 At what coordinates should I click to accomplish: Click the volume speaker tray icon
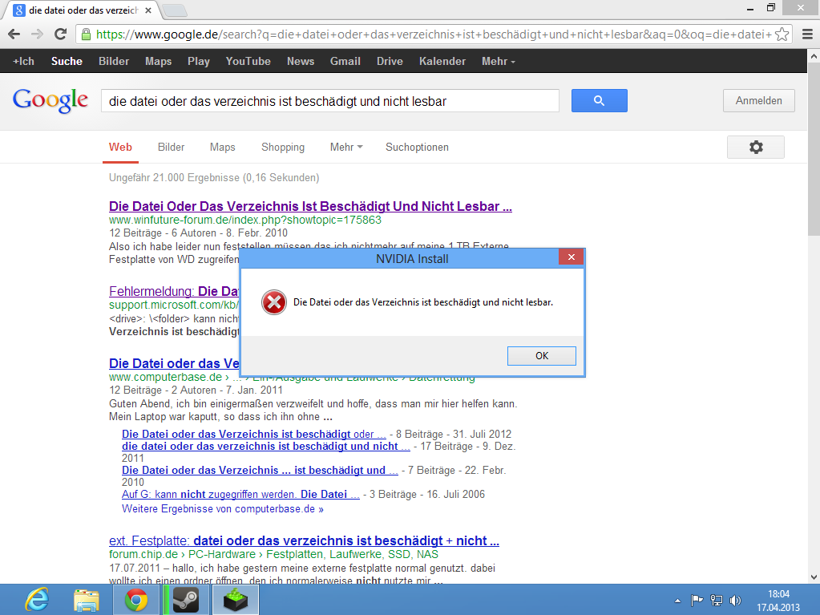point(735,601)
